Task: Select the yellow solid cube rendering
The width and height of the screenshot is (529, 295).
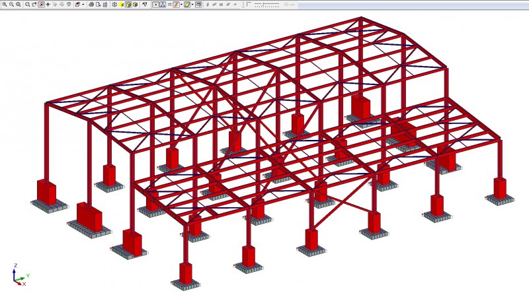Action: 122,5
